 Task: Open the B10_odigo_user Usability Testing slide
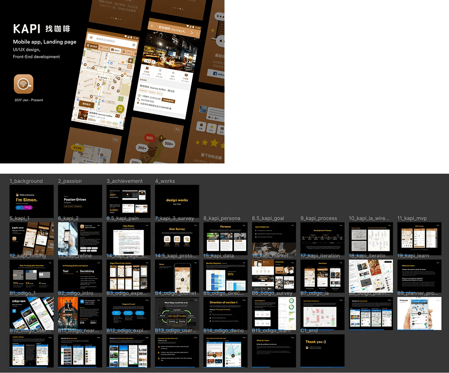pos(32,351)
